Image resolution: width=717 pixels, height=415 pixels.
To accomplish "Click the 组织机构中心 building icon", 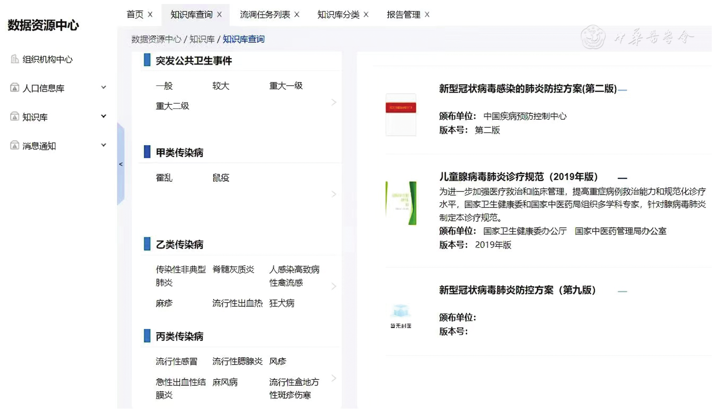I will pyautogui.click(x=14, y=59).
